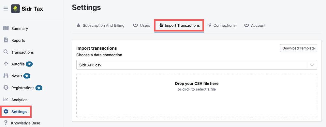Switch to the Users tab
The width and height of the screenshot is (326, 127).
(x=141, y=25)
